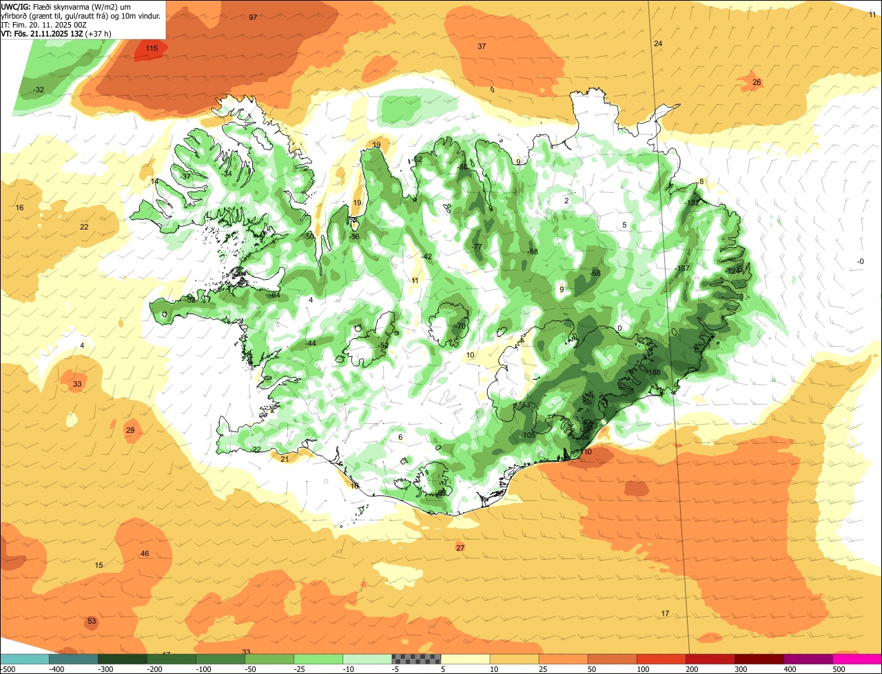Click the map value 115 on the red patch

pyautogui.click(x=152, y=49)
